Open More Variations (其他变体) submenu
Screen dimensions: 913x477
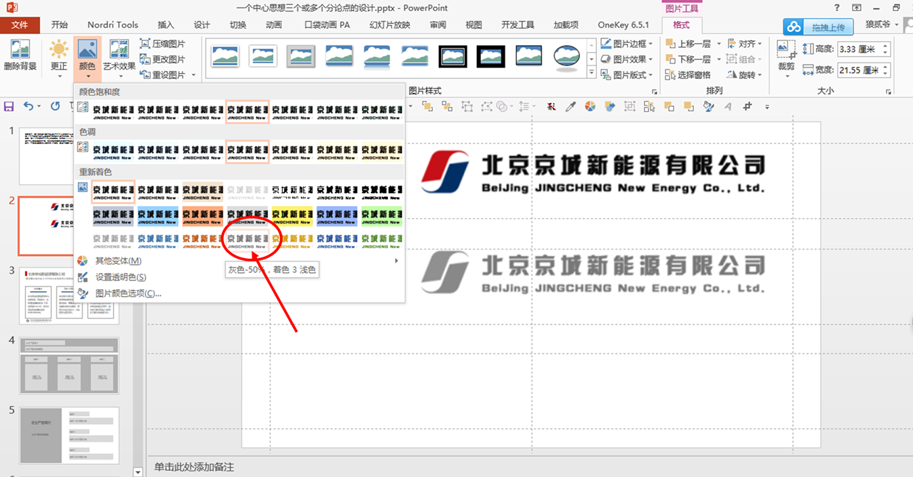(239, 261)
